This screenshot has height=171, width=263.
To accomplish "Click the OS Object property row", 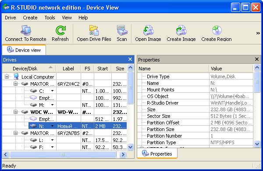I will click(x=195, y=96).
